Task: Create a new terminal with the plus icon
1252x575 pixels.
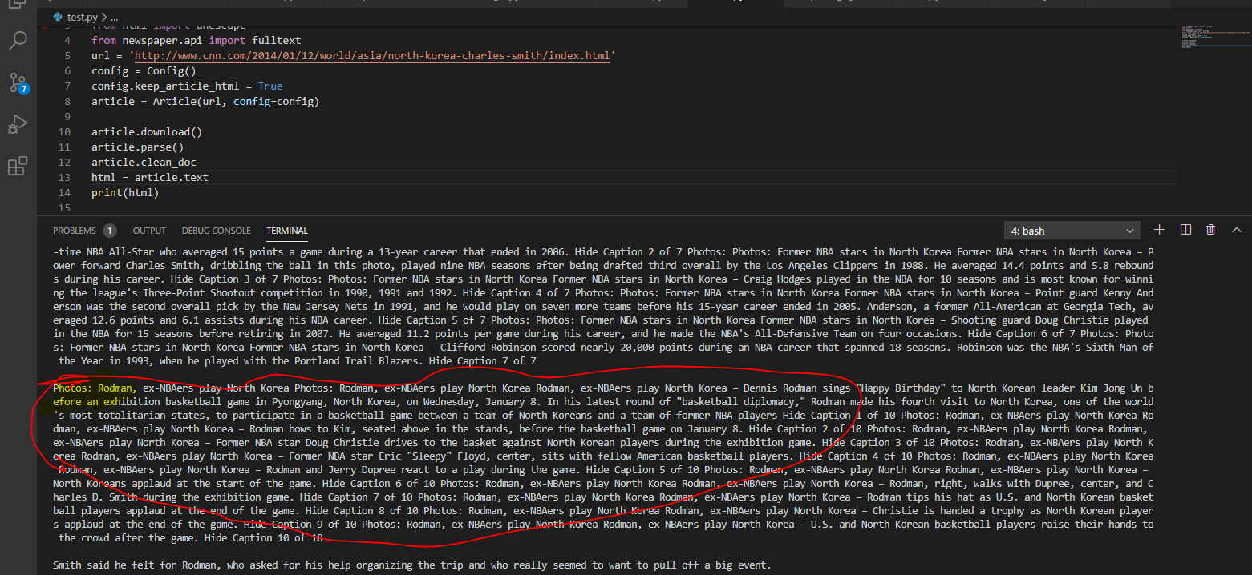Action: (1159, 229)
